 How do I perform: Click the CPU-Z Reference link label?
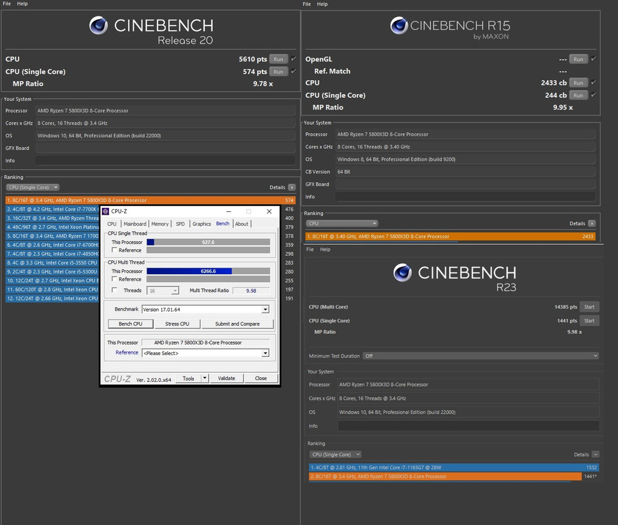pos(127,352)
